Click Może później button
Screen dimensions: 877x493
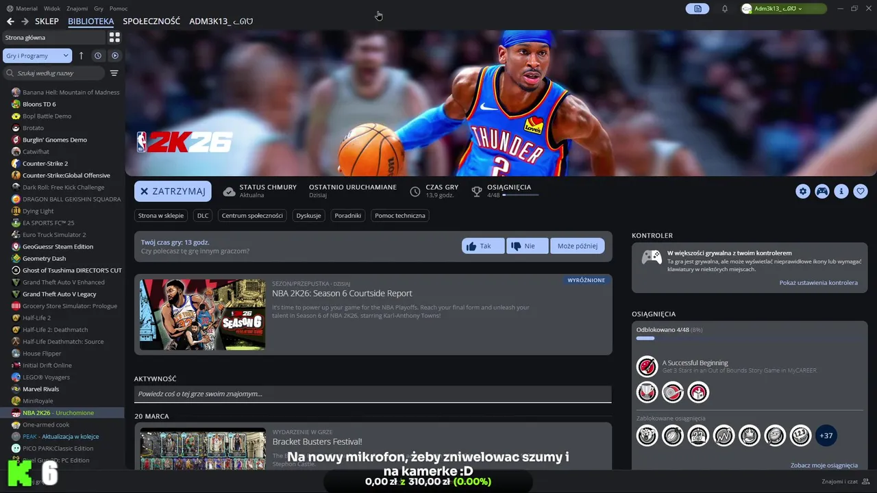577,246
